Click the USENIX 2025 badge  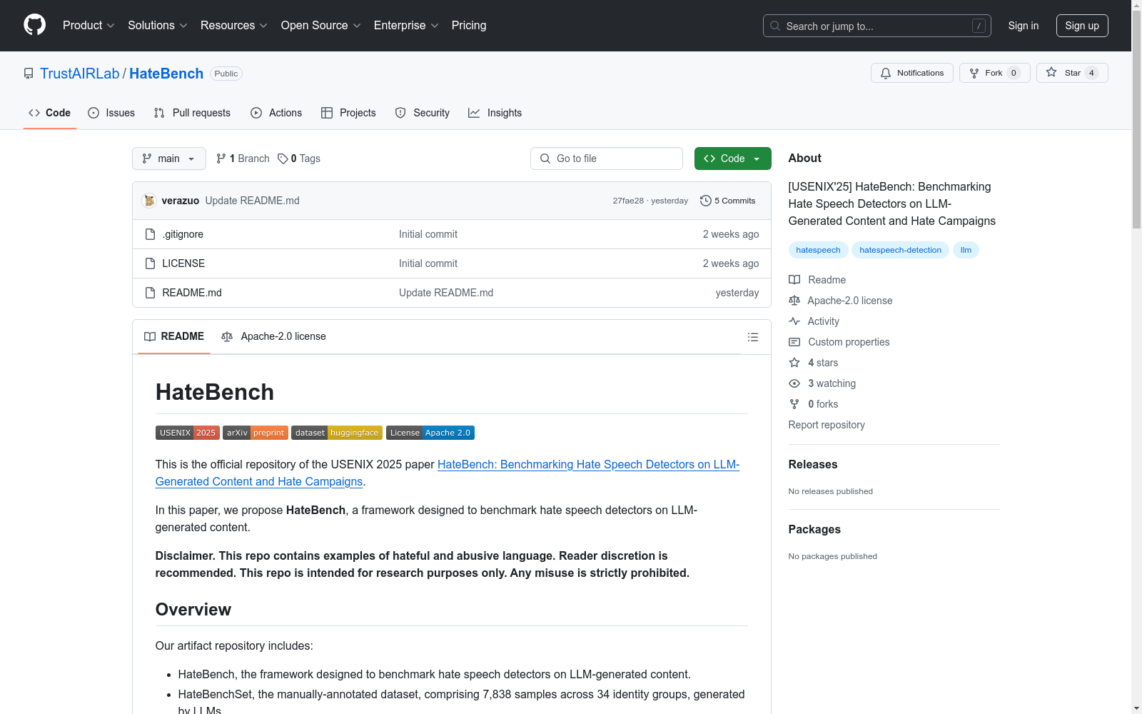(188, 433)
